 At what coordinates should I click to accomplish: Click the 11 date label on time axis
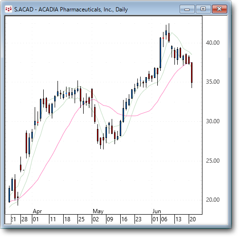pos(53,219)
